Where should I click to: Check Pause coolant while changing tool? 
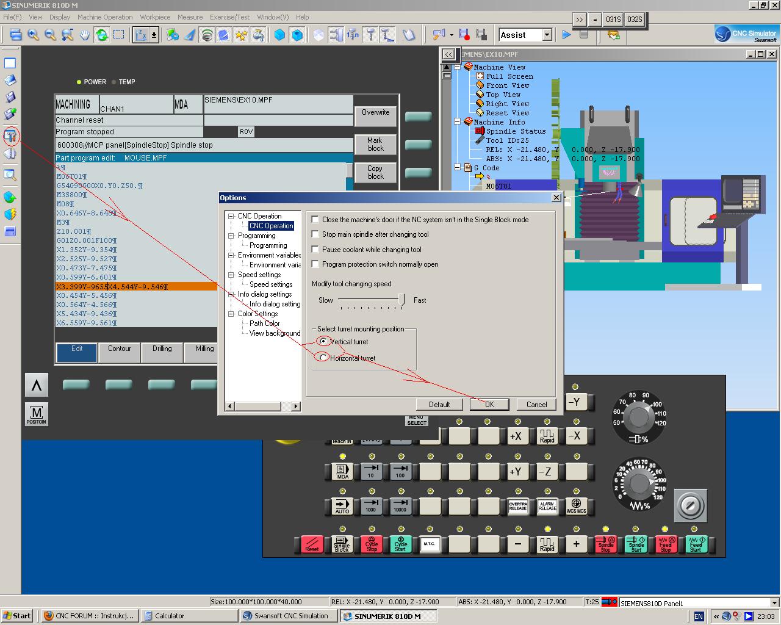pyautogui.click(x=315, y=250)
